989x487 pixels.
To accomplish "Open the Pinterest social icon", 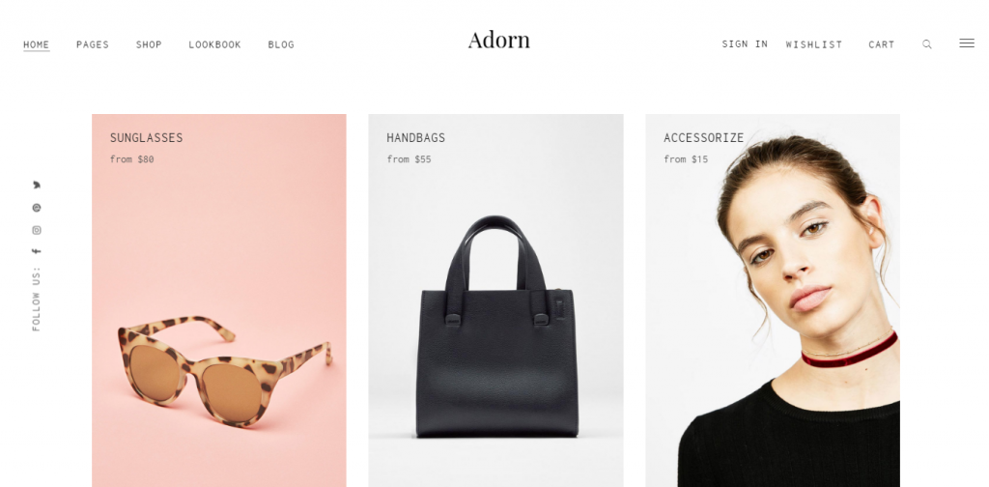I will (x=37, y=208).
